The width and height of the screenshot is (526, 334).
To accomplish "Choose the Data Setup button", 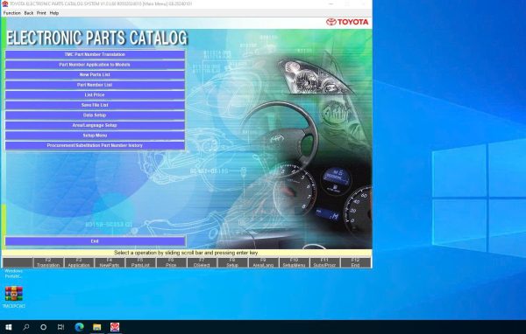I will [x=95, y=115].
